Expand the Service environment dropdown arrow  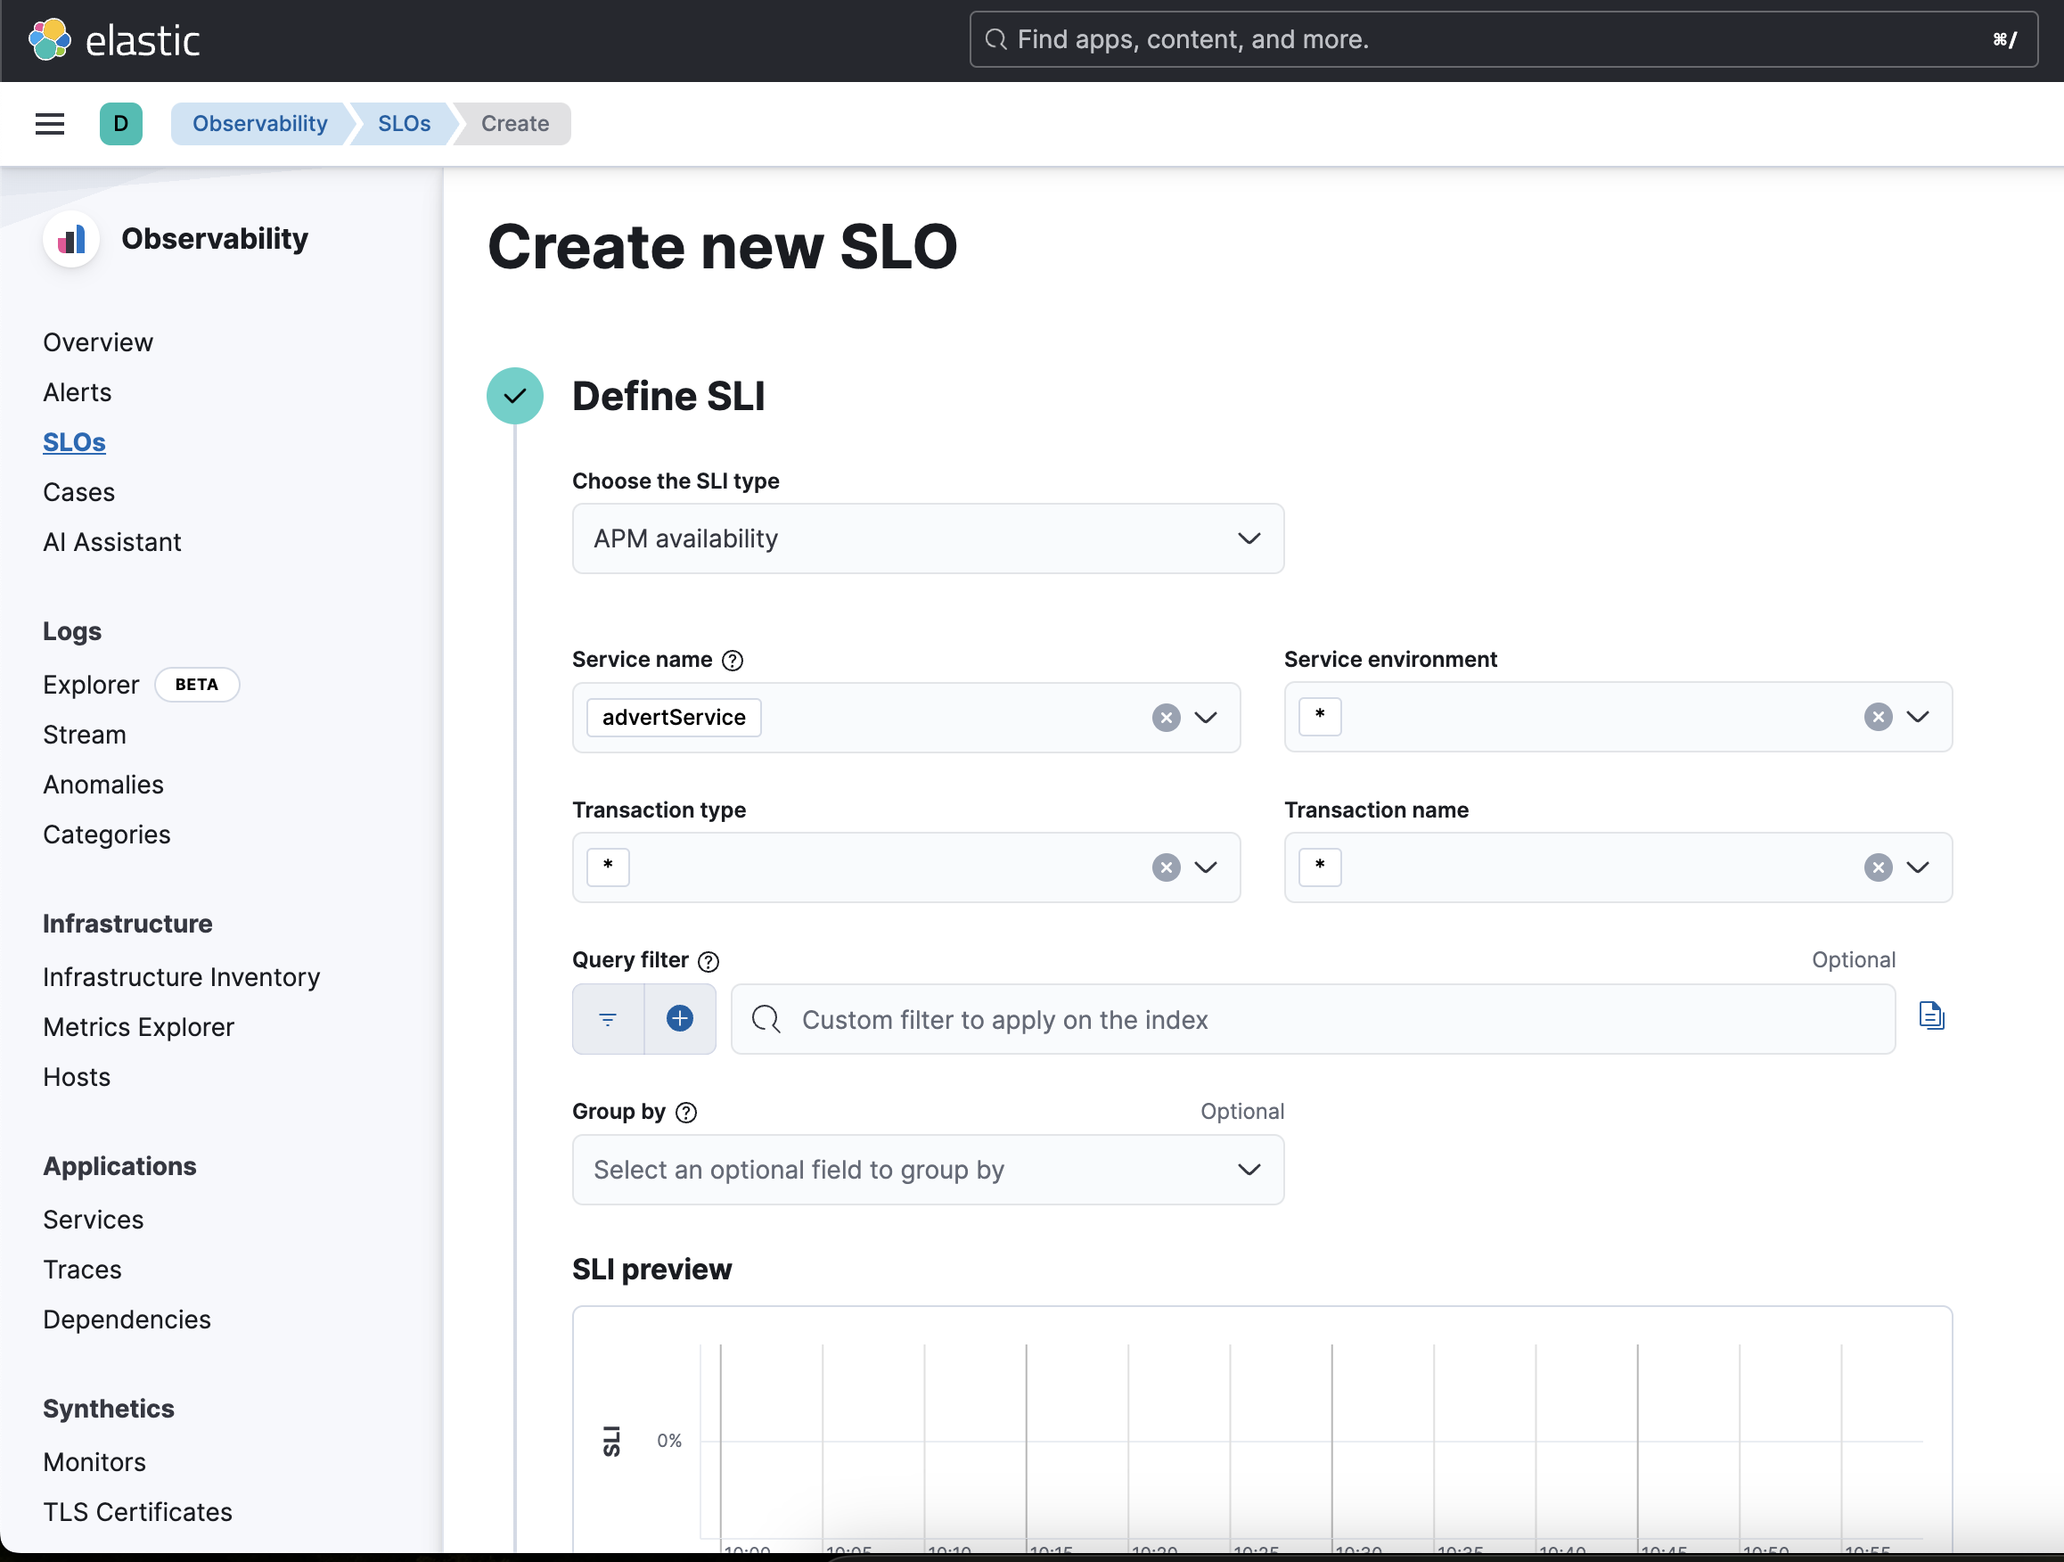[x=1918, y=716]
